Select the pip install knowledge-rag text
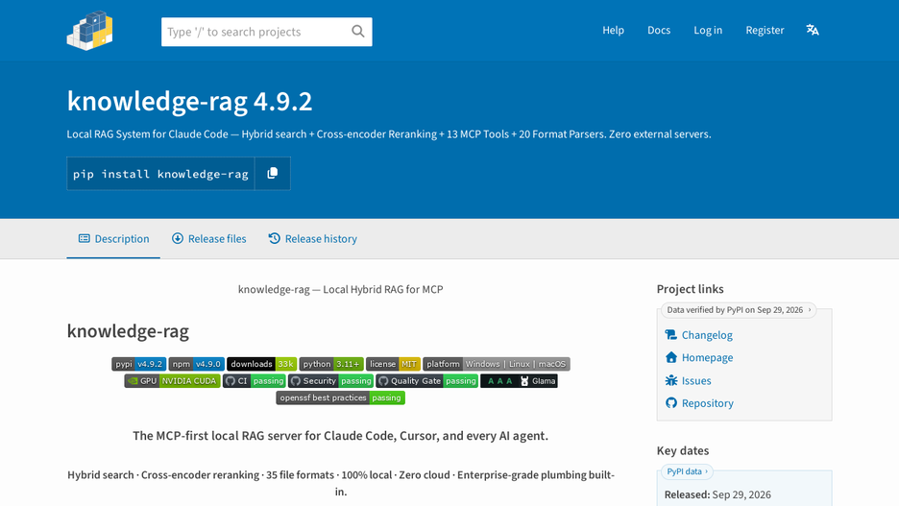 click(160, 174)
